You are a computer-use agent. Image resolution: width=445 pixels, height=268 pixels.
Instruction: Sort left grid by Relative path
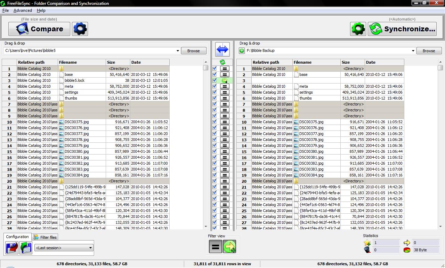tap(37, 62)
